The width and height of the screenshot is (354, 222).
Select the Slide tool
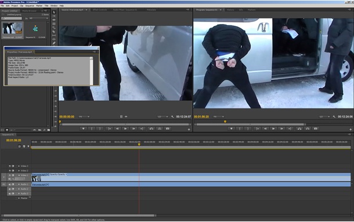pos(54,39)
